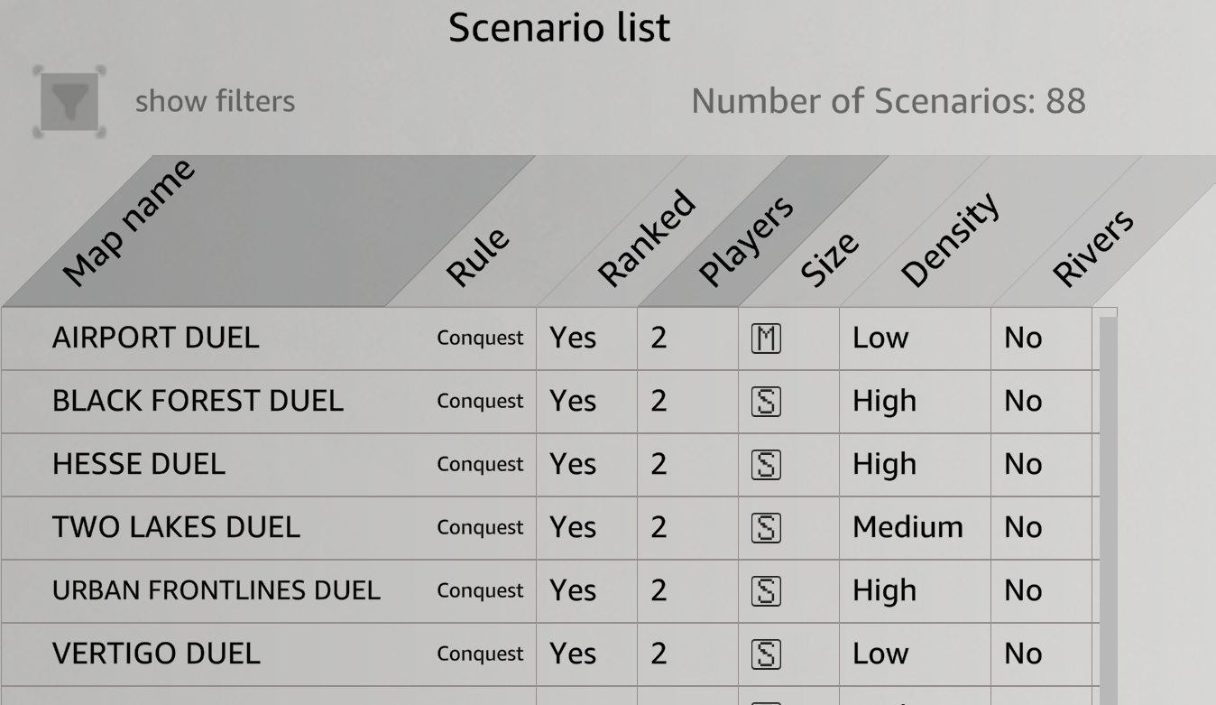Sort by the Players column header
The width and height of the screenshot is (1216, 705).
[x=747, y=240]
